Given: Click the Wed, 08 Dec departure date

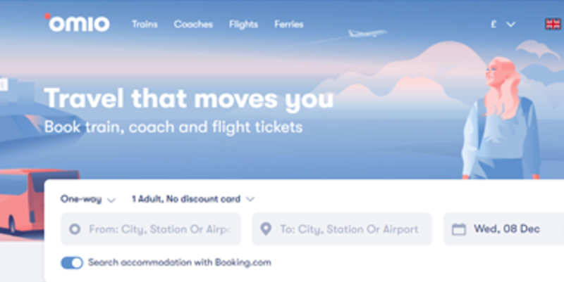Looking at the screenshot, I should [x=507, y=229].
